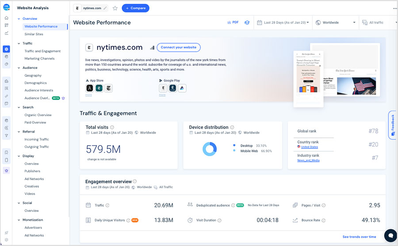The width and height of the screenshot is (398, 246).
Task: Open the chat bubble support icon
Action: (390, 235)
